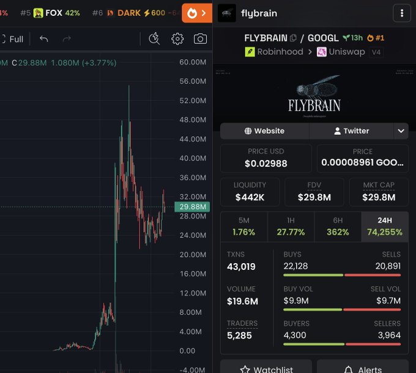The width and height of the screenshot is (416, 373).
Task: Click the 13h token age indicator
Action: [x=353, y=38]
